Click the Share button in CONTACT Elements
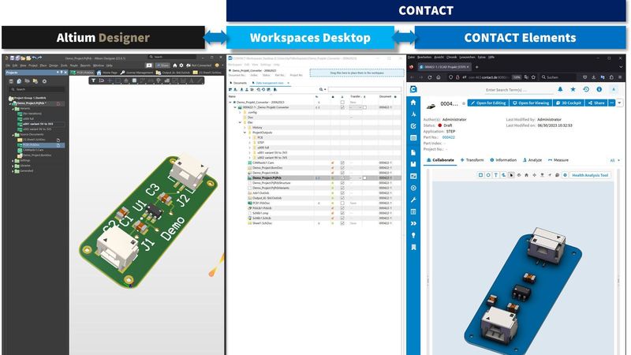This screenshot has width=631, height=355. click(596, 103)
